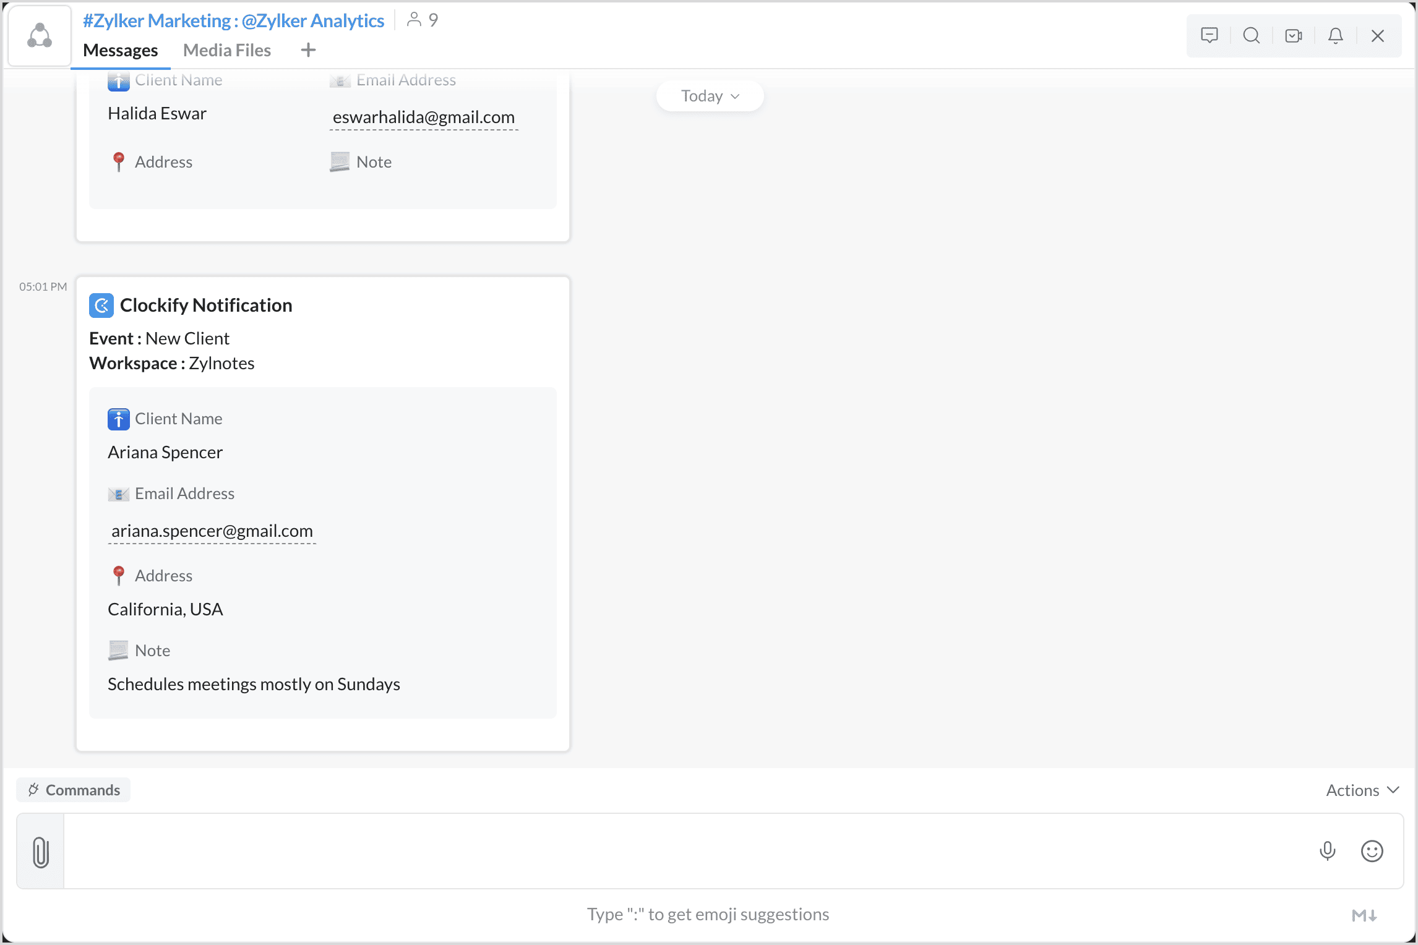Open the Actions dropdown menu
This screenshot has height=945, width=1418.
(1362, 790)
